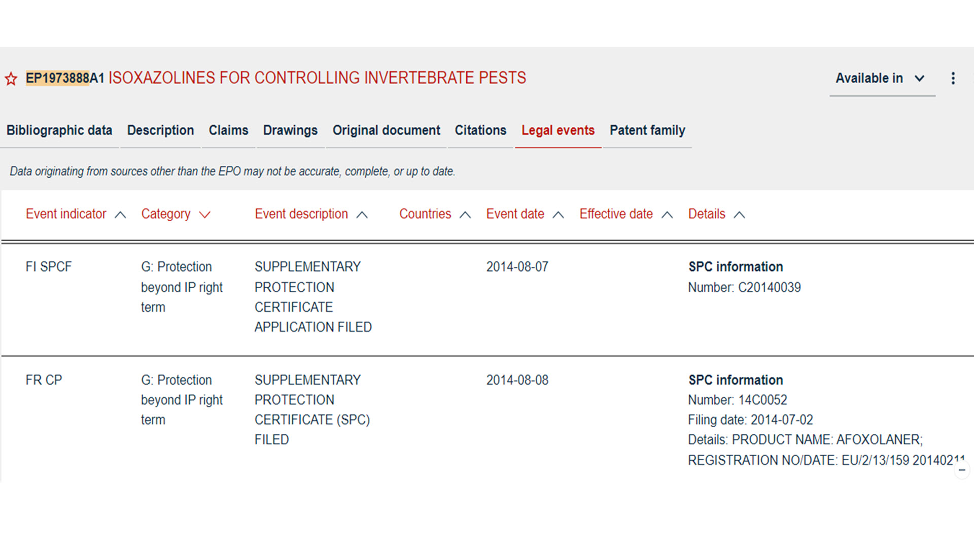Sort the Effective date column
974x548 pixels.
pos(668,215)
